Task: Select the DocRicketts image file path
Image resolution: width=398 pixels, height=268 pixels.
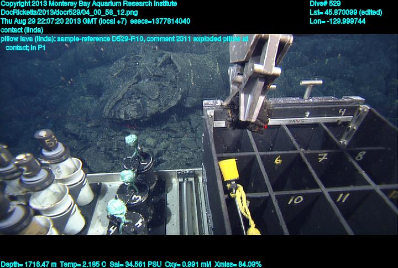Action: [x=66, y=12]
